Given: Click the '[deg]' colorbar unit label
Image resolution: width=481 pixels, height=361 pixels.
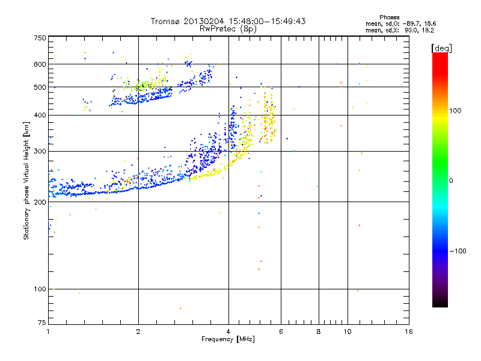Looking at the screenshot, I should point(441,48).
